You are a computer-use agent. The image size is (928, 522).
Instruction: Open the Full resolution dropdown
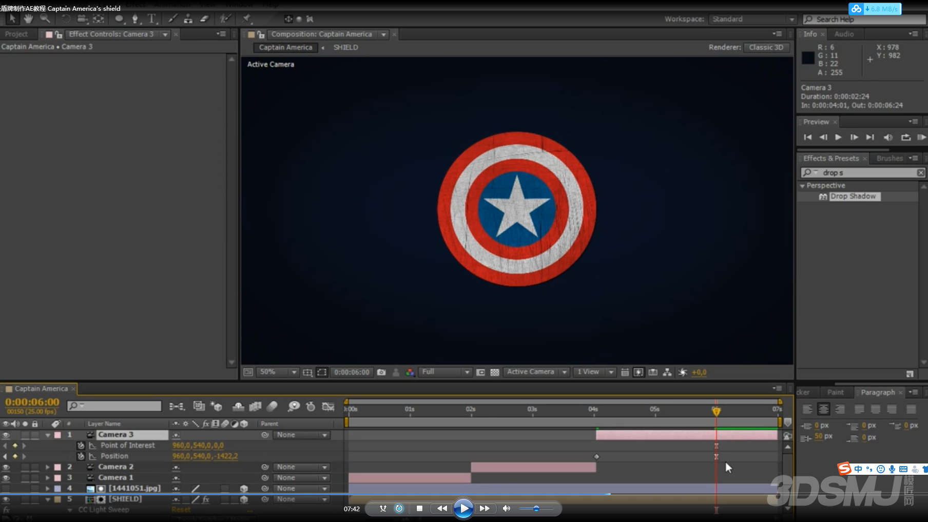coord(446,372)
